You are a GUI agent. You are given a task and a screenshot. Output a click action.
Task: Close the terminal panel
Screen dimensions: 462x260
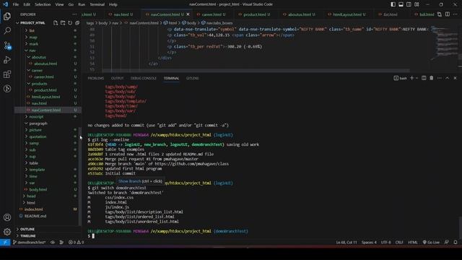pyautogui.click(x=455, y=78)
